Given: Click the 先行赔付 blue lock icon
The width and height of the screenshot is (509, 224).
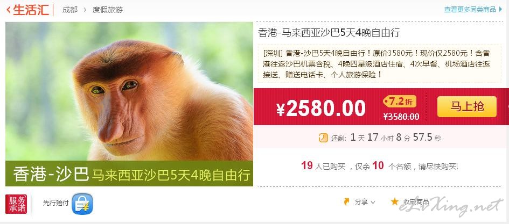Looking at the screenshot, I should [82, 204].
